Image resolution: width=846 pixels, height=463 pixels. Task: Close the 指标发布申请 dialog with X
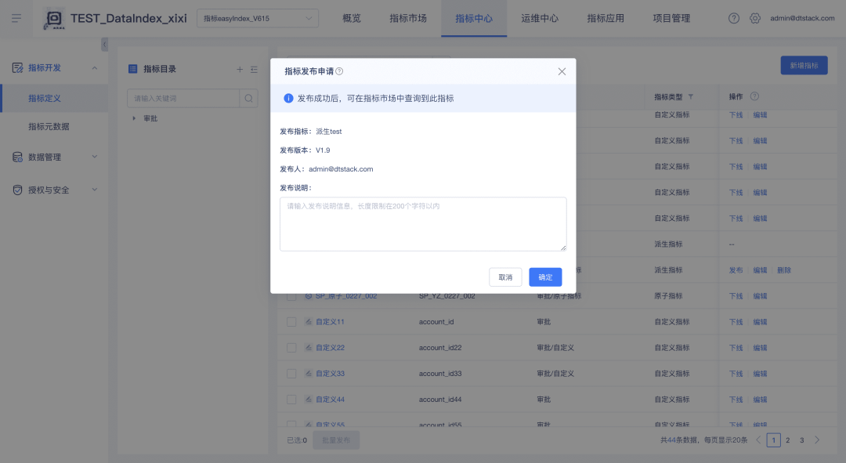(x=562, y=71)
